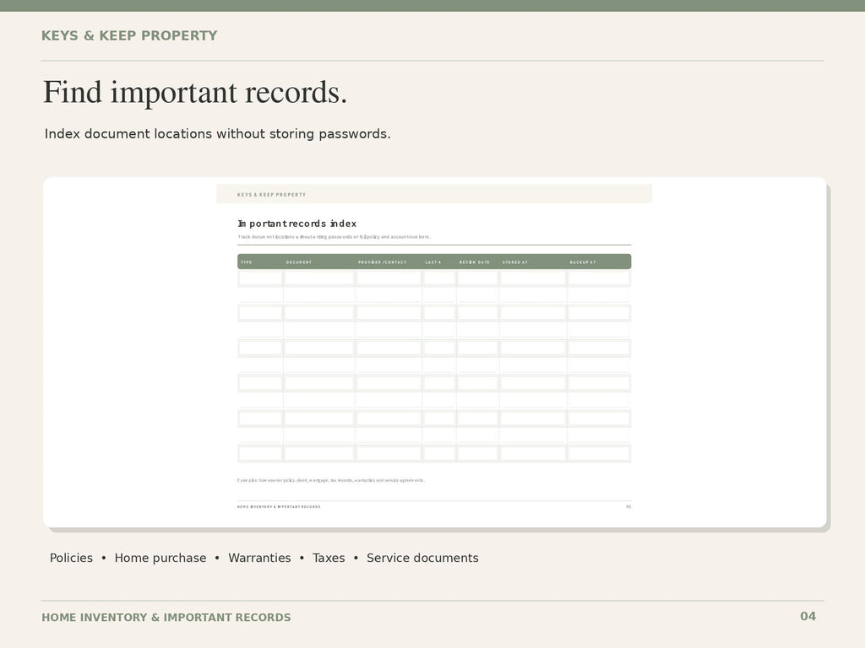Select the 'Find important records.' title
Screen dimensions: 865x648
195,92
